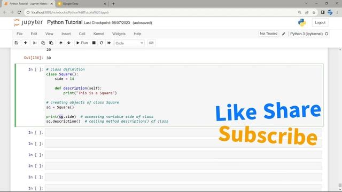
Task: Click the Last Checkpoint 08/07/2023 text
Action: (107, 22)
